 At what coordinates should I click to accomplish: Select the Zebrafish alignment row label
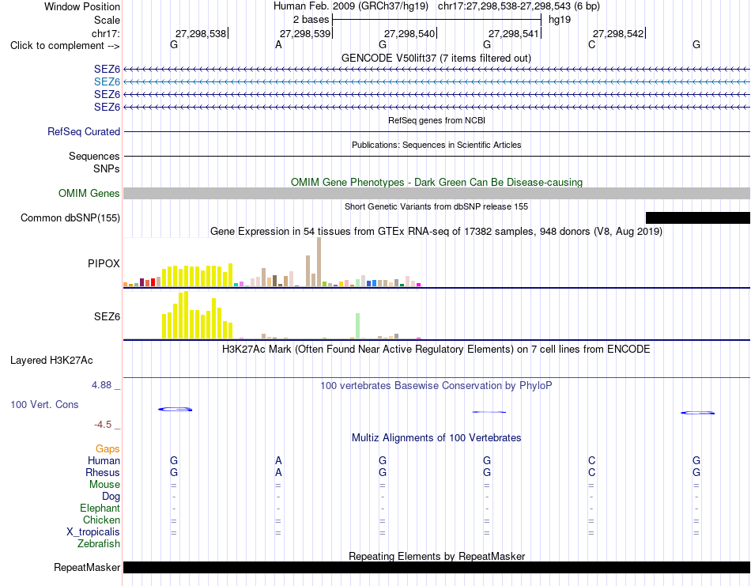(99, 544)
